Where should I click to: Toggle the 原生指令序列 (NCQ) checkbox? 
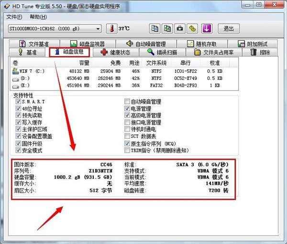pos(127,144)
